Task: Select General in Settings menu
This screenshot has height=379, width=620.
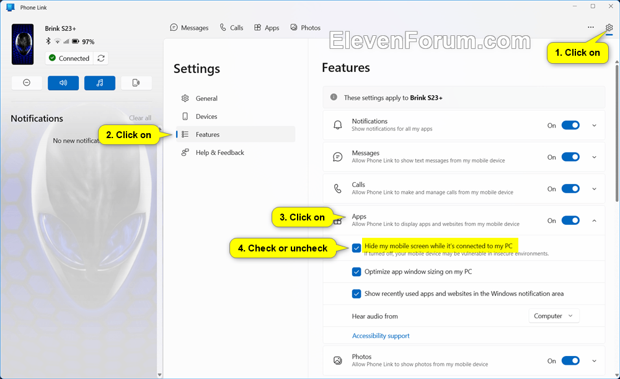Action: tap(236, 98)
